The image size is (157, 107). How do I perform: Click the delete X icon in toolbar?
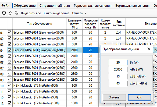[x=4, y=13]
